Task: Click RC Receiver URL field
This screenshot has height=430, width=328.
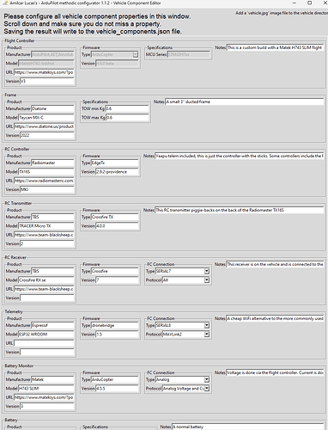Action: (x=44, y=289)
